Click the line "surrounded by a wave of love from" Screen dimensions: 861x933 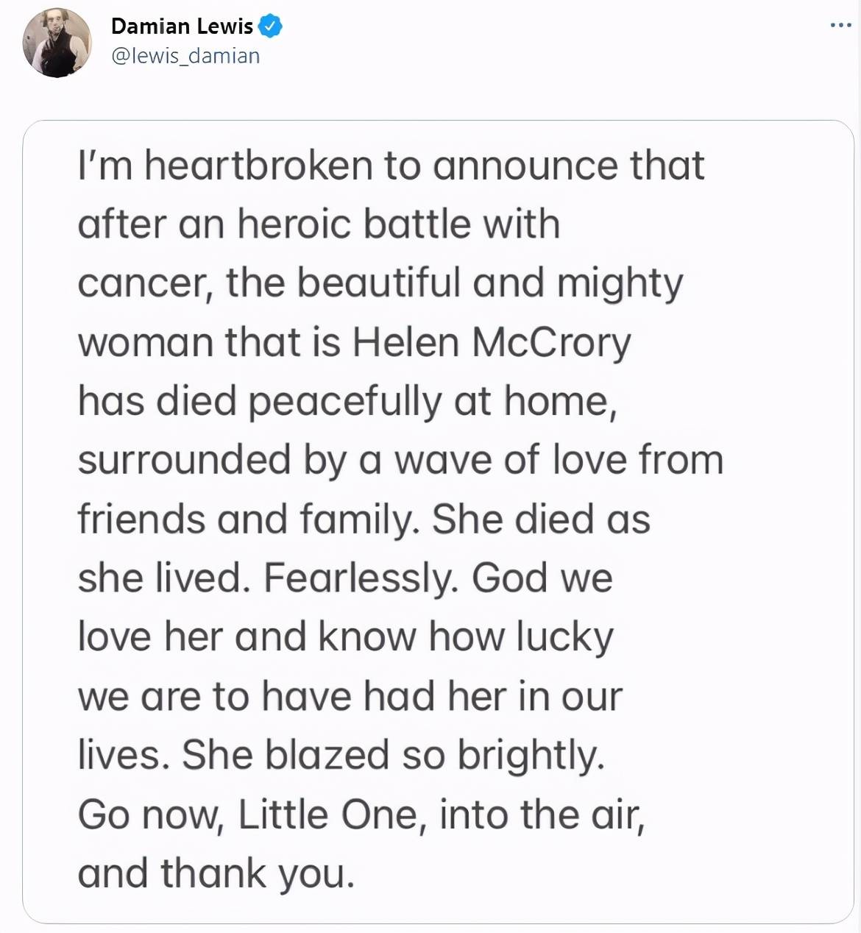(x=400, y=461)
